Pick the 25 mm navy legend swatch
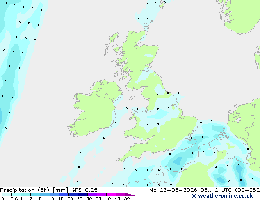This screenshot has height=200, width=260. 83,195
